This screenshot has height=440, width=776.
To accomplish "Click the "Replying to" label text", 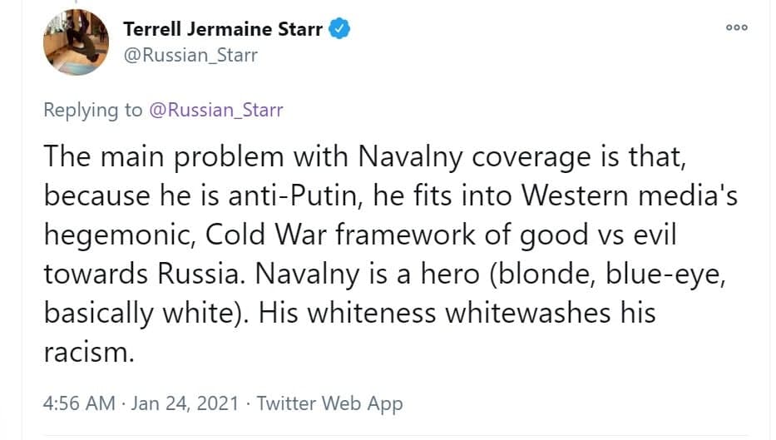I will pyautogui.click(x=92, y=110).
